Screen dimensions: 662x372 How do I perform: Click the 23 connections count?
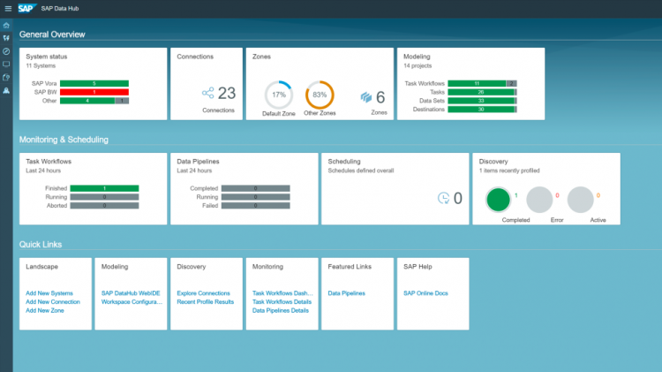pos(227,93)
